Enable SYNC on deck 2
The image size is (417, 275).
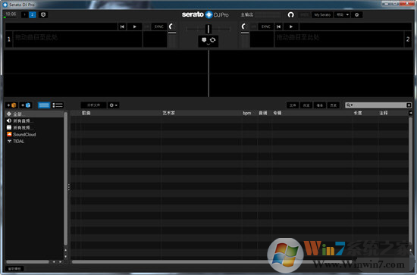[265, 27]
